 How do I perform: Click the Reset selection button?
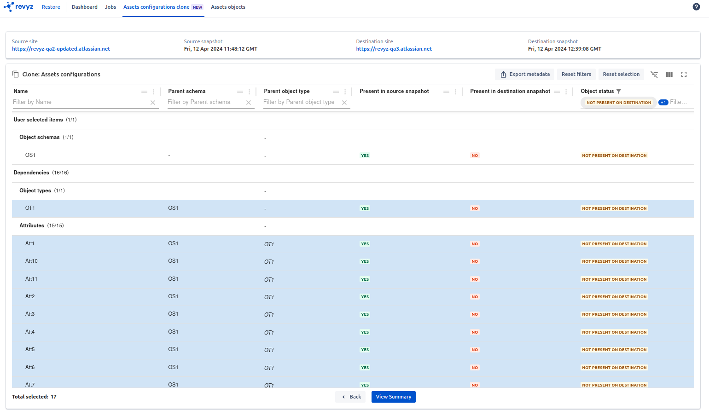click(x=621, y=75)
